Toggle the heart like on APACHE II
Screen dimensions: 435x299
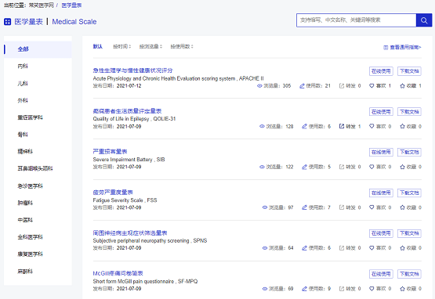click(x=372, y=86)
